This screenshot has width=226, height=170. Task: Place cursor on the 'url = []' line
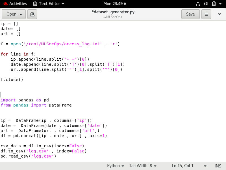(10, 34)
